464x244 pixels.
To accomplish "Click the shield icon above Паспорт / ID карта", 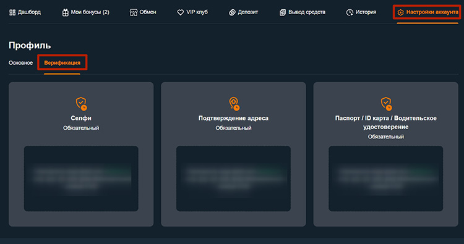I will pyautogui.click(x=386, y=103).
